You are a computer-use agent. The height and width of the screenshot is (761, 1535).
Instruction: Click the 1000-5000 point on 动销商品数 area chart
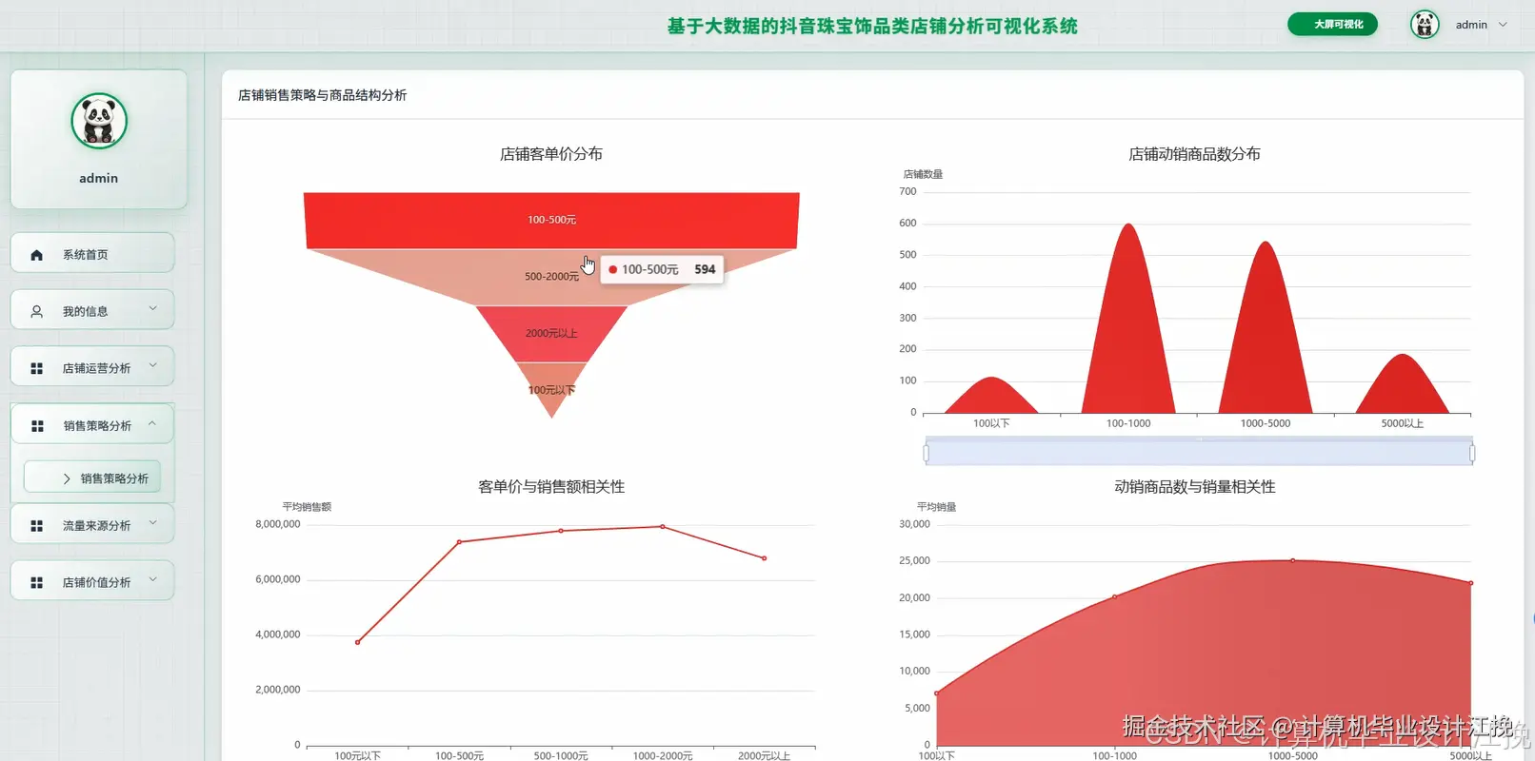click(1292, 560)
